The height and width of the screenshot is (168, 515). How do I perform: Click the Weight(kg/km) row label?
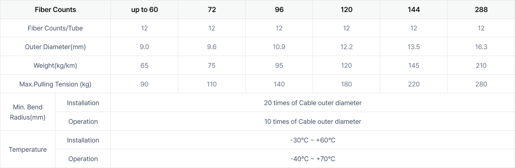tap(55, 66)
